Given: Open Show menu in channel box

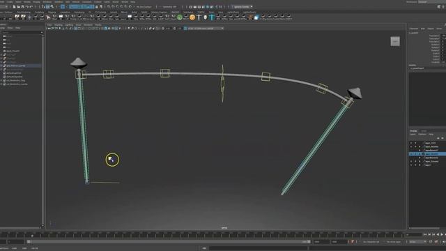Looking at the screenshot, I should coord(439,29).
